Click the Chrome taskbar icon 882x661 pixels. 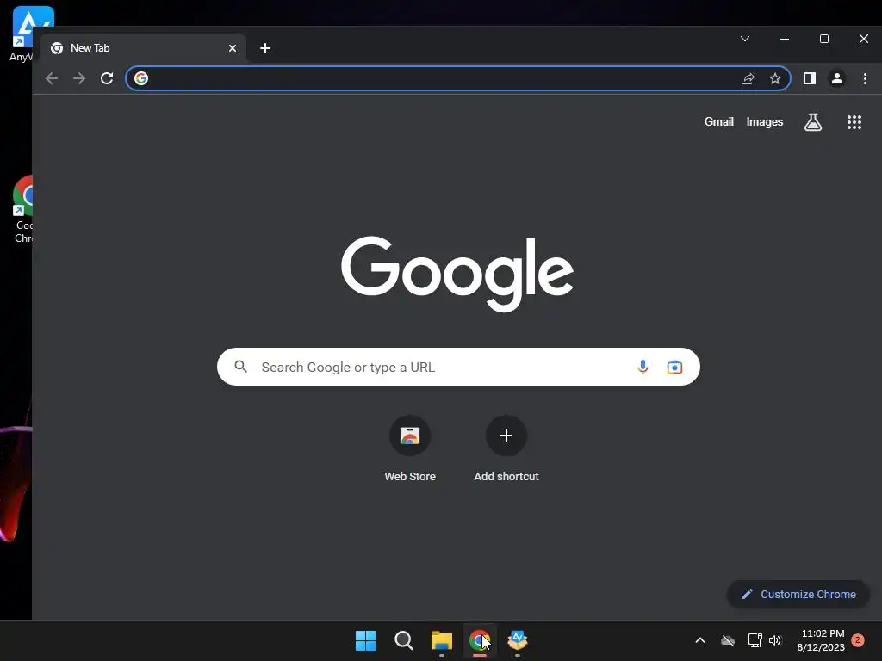(479, 640)
